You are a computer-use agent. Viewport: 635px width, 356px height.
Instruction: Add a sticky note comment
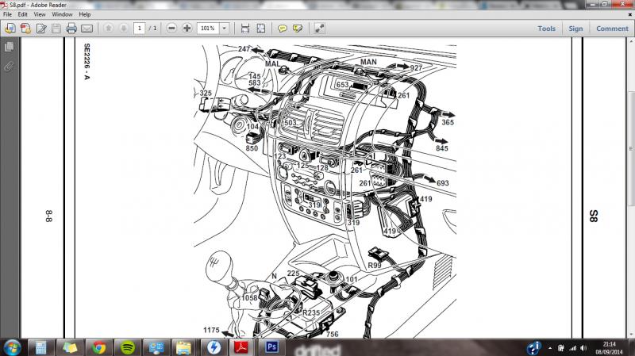282,29
